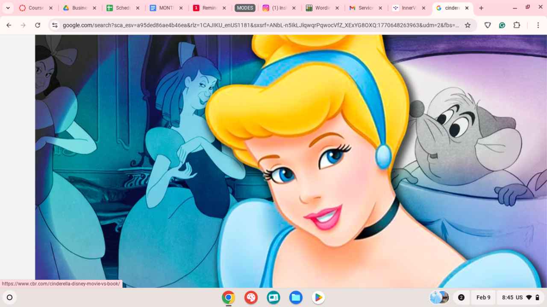547x307 pixels.
Task: Go back to the previous page
Action: click(9, 25)
